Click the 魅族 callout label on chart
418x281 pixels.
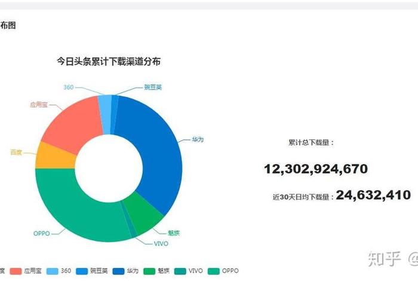coord(174,233)
